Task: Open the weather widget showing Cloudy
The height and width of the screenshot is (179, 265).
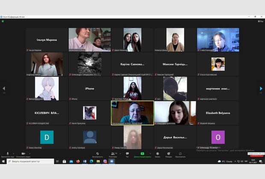Action: pos(225,161)
